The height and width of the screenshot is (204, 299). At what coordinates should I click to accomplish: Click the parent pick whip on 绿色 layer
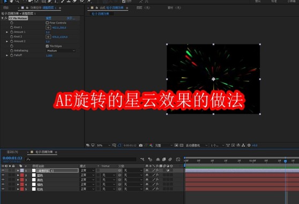click(119, 184)
